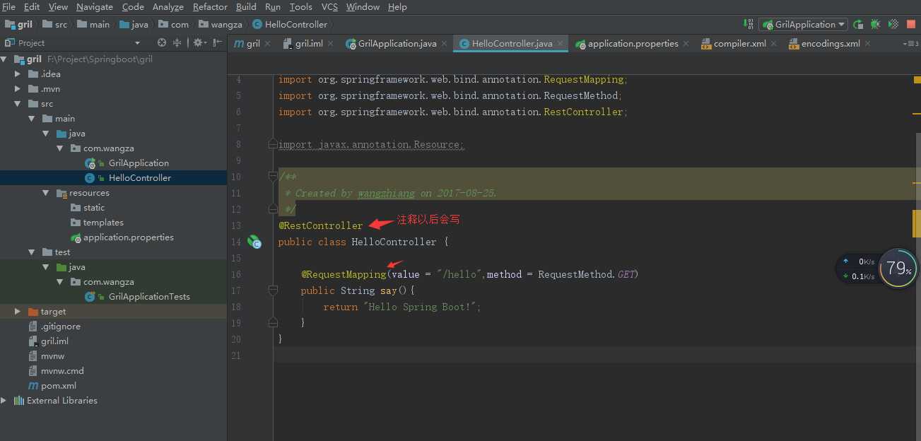Open the Navigate menu
The width and height of the screenshot is (921, 441).
95,6
